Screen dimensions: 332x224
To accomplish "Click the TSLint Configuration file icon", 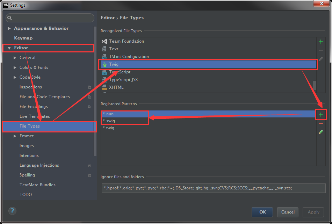I will (104, 57).
